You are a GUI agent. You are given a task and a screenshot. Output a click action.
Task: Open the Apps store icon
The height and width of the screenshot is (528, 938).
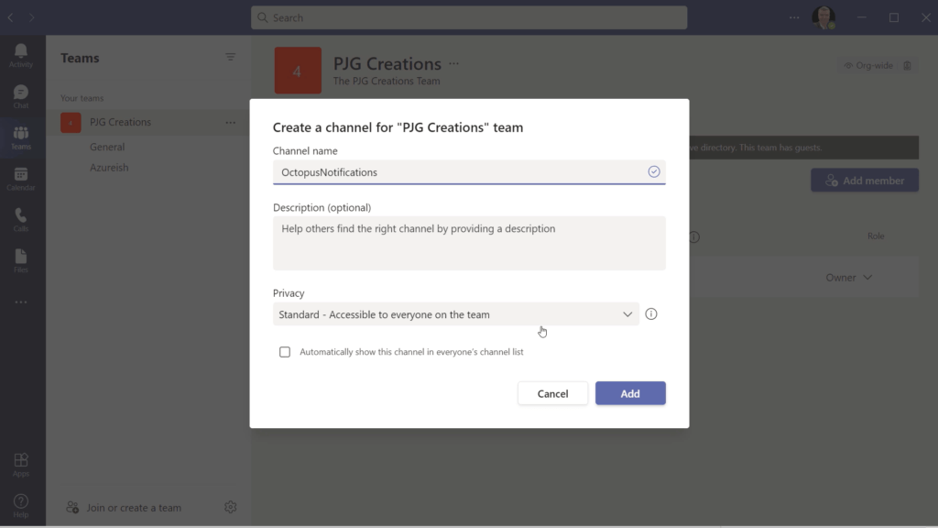[x=21, y=465]
